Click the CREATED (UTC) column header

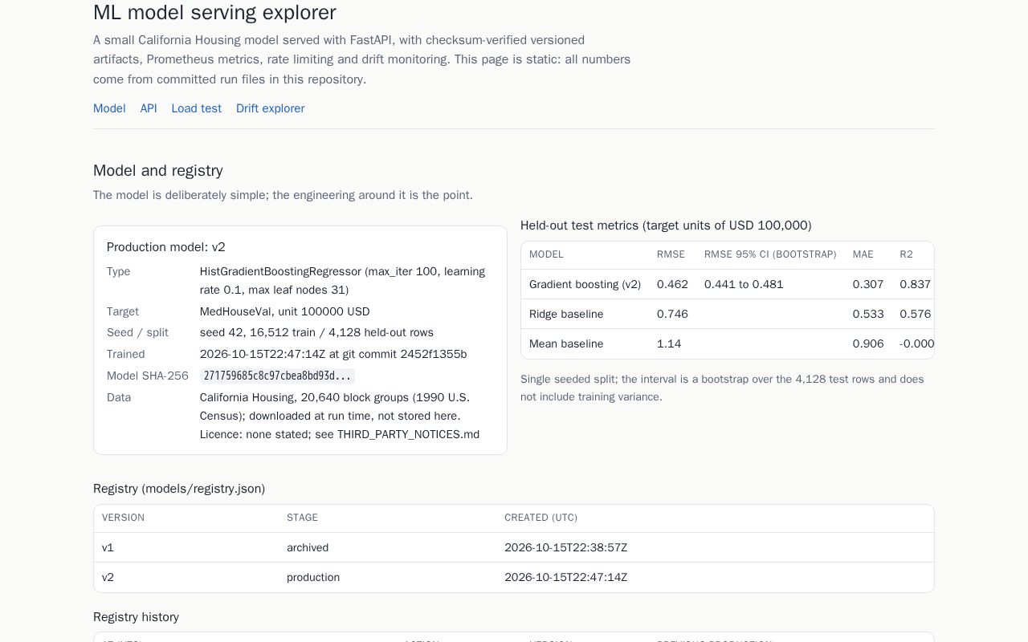[x=541, y=518]
